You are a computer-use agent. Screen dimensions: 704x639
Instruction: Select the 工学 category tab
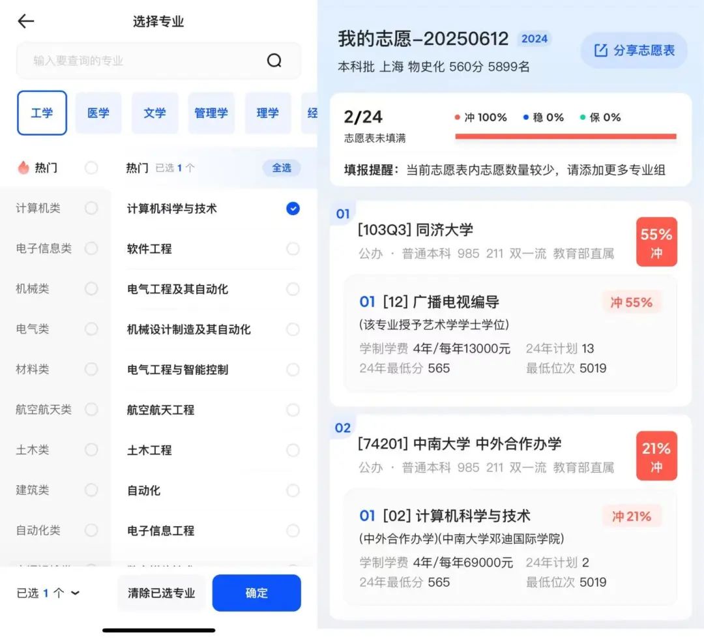(x=42, y=113)
